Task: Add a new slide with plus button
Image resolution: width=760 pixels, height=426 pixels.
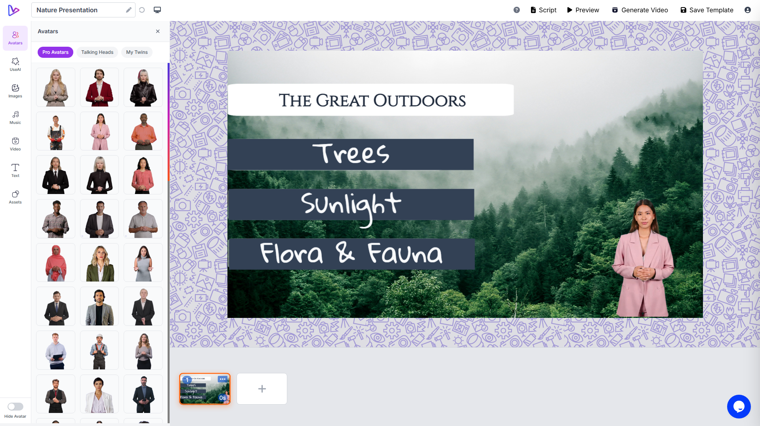Action: [262, 389]
